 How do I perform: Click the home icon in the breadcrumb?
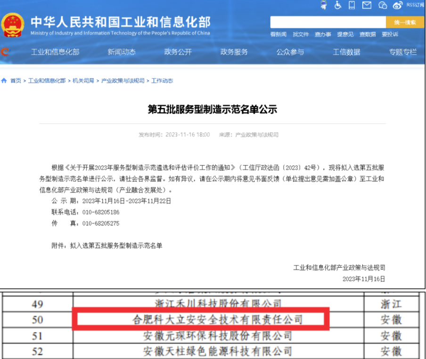pyautogui.click(x=4, y=81)
